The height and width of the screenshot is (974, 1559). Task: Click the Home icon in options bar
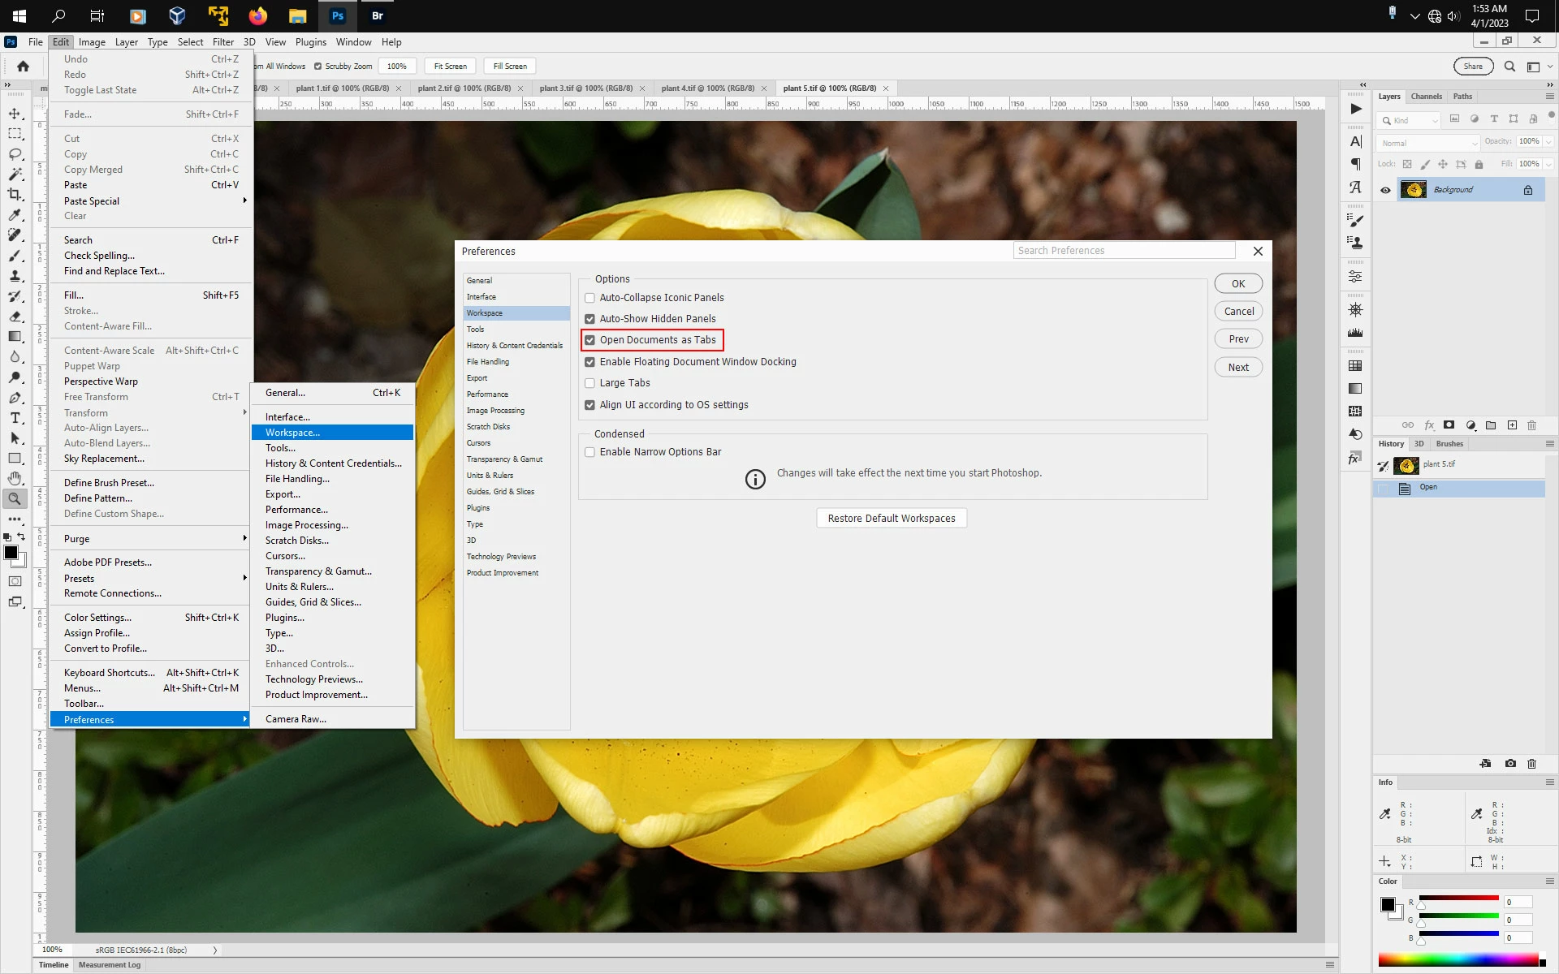tap(23, 67)
